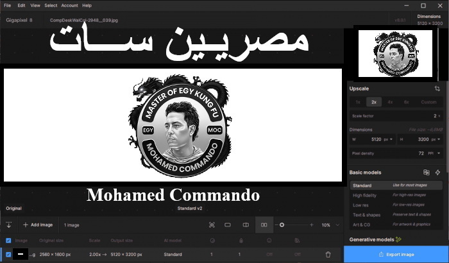The height and width of the screenshot is (263, 449).
Task: Select the 2x upscale option
Action: (x=373, y=102)
